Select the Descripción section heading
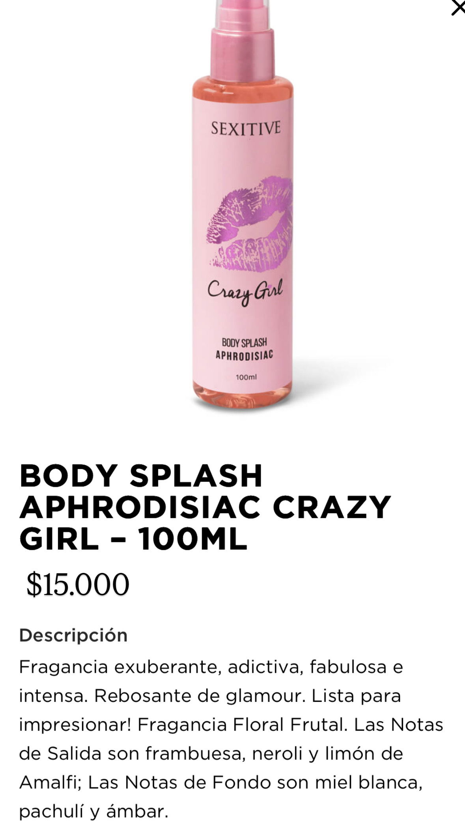This screenshot has width=465, height=827. point(73,635)
